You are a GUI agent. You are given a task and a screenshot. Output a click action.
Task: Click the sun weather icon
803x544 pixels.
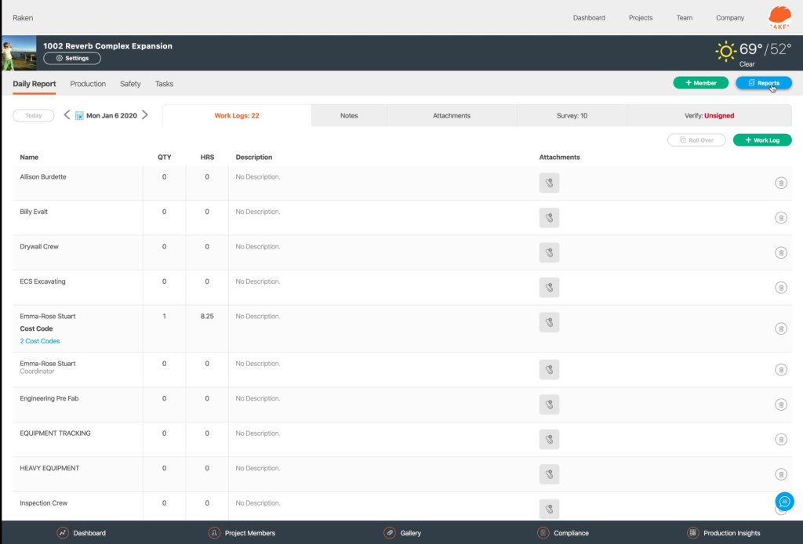pyautogui.click(x=725, y=51)
